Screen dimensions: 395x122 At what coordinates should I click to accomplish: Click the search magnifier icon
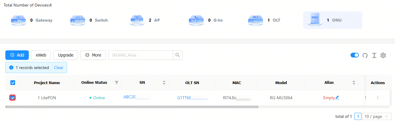178,55
